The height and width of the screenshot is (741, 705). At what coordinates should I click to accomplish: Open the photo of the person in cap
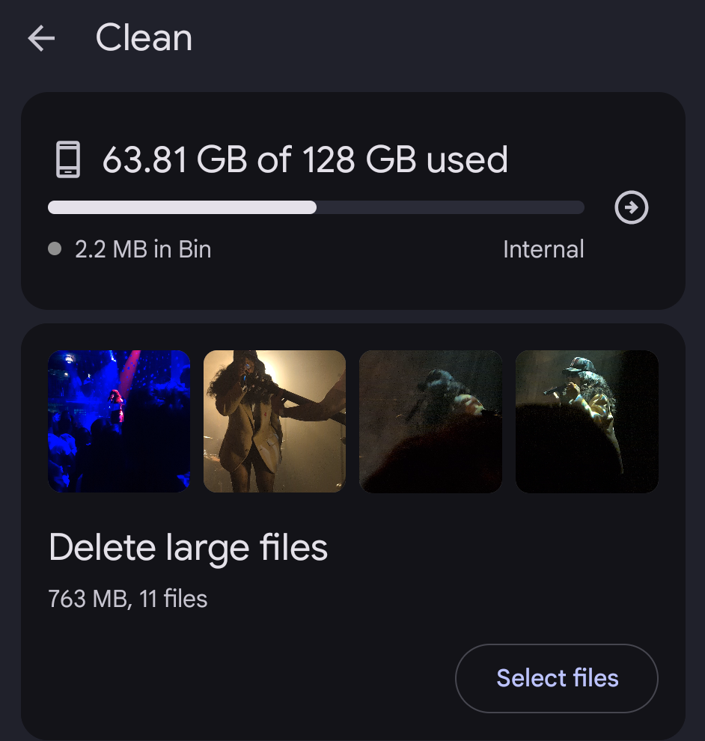tap(587, 421)
